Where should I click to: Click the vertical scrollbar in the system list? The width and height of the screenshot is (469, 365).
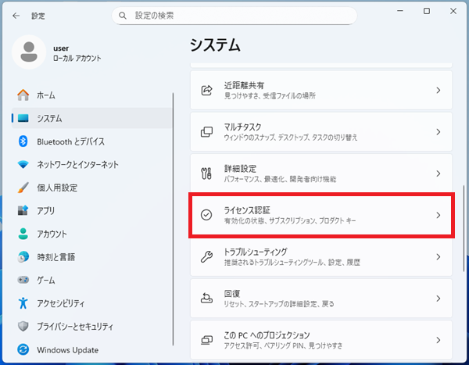tap(464, 227)
